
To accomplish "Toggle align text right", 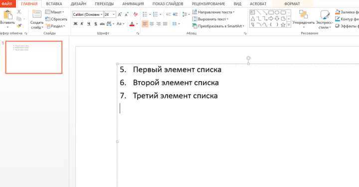I will tap(159, 24).
